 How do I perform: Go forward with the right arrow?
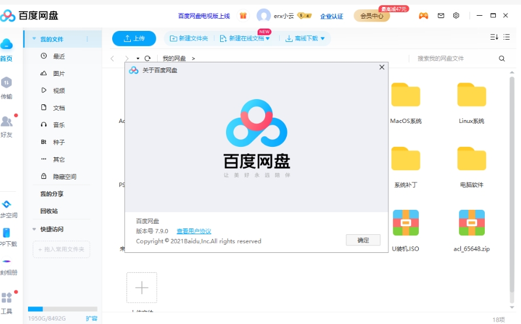click(127, 58)
